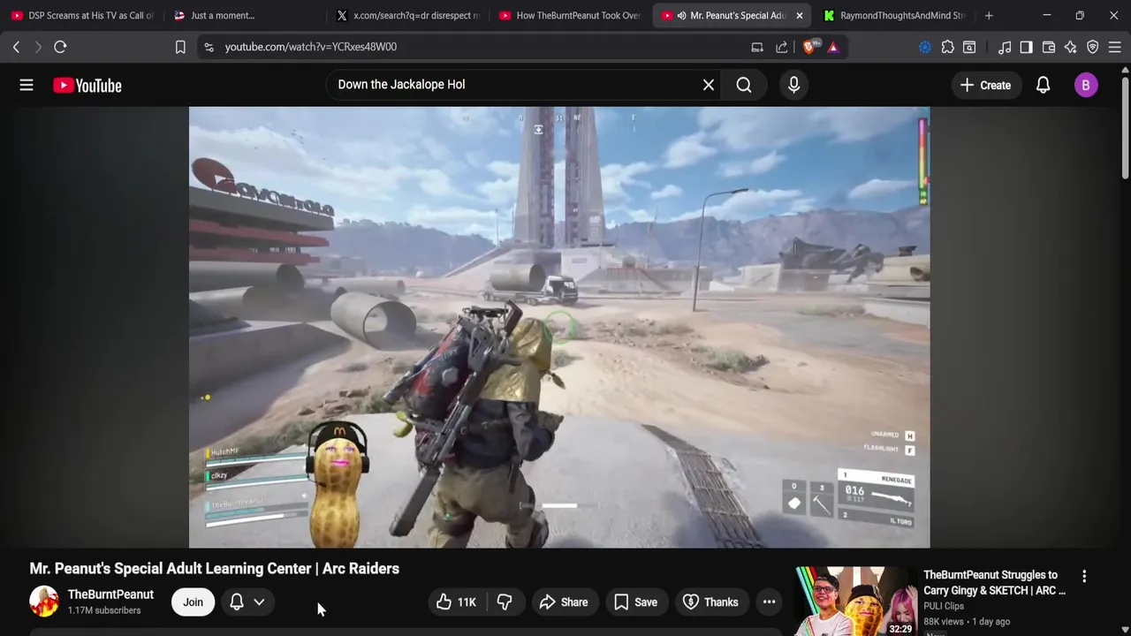1131x636 pixels.
Task: Open the account avatar menu
Action: pyautogui.click(x=1086, y=85)
